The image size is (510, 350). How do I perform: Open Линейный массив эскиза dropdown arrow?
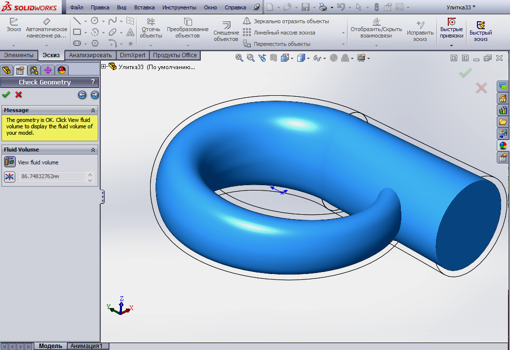(343, 33)
